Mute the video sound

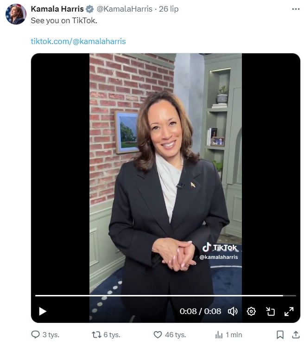pyautogui.click(x=233, y=311)
